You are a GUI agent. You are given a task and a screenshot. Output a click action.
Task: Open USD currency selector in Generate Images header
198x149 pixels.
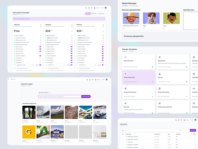103,80
